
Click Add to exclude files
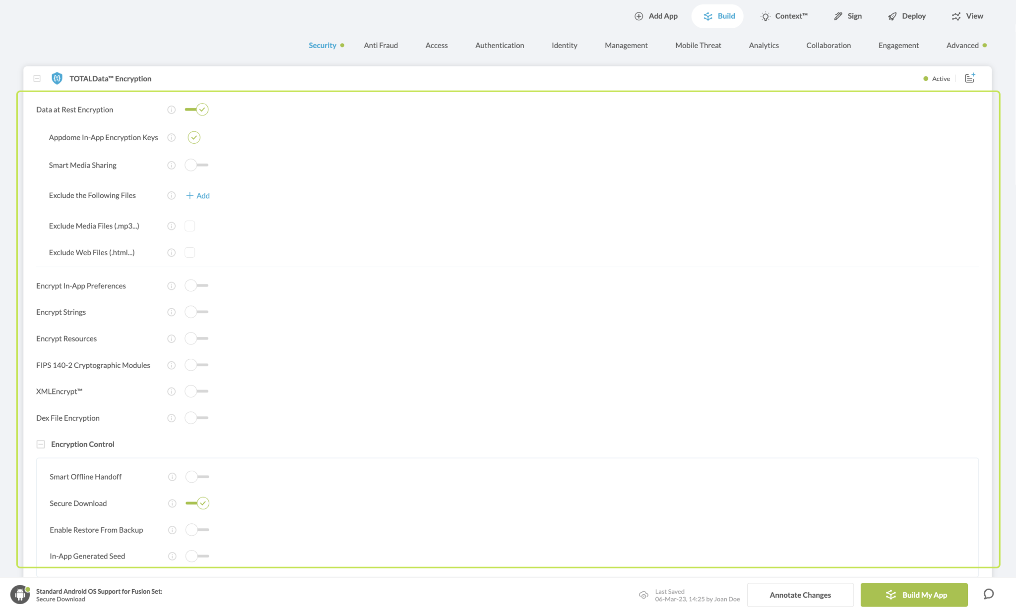pos(198,196)
